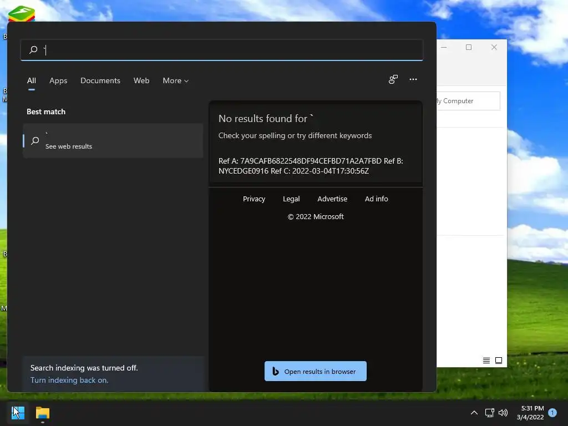Viewport: 568px width, 426px height.
Task: Click the BlueStacks desktop icon
Action: click(22, 14)
